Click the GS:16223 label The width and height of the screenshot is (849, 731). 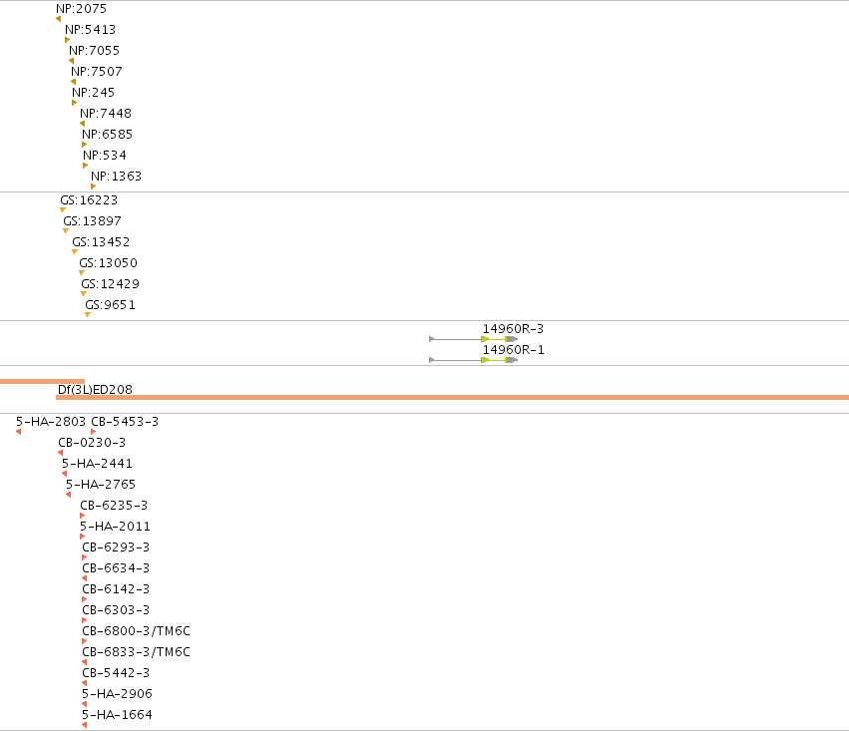[89, 200]
